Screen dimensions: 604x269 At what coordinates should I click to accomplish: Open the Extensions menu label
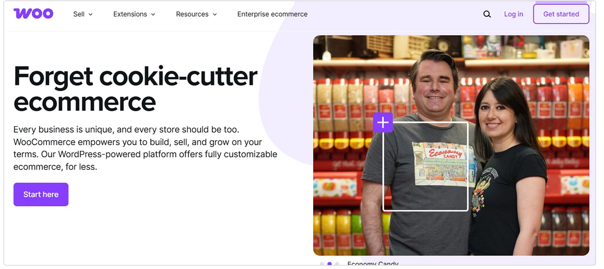click(130, 14)
